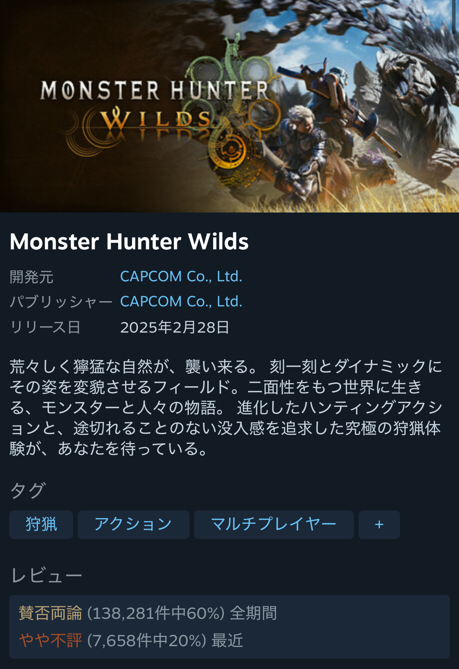Image resolution: width=459 pixels, height=669 pixels.
Task: Click the タグ section heading
Action: (28, 490)
